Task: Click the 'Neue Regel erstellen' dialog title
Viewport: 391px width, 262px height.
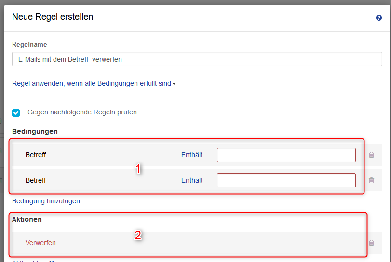Action: (x=53, y=17)
